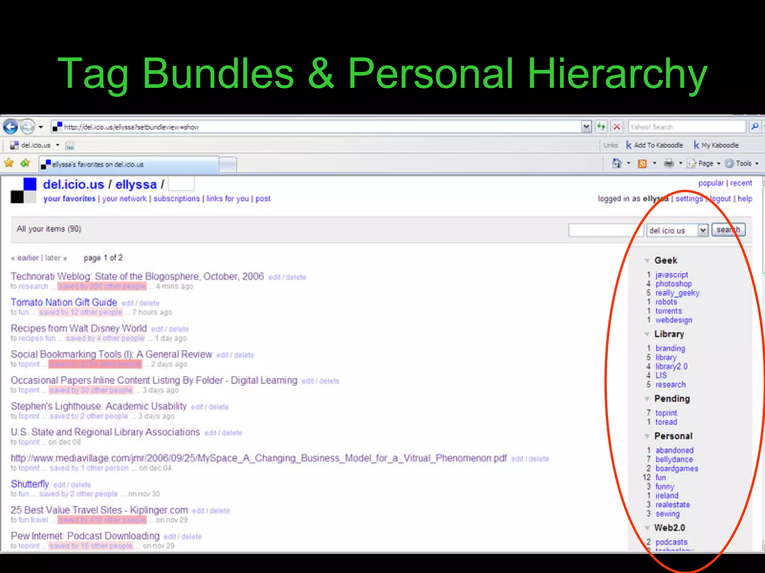Click the del.icio.us logo squares

point(24,191)
